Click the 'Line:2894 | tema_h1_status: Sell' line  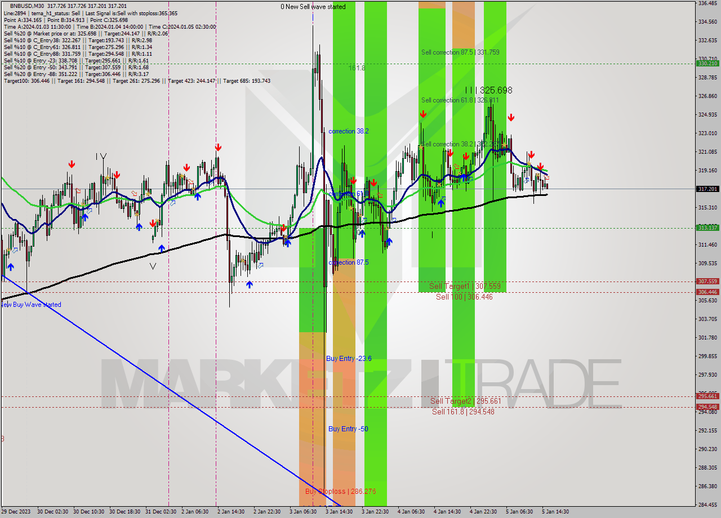coord(90,13)
